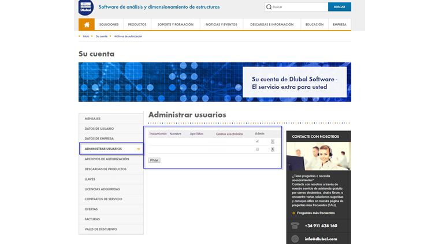
Task: Delete the non-admin user row with X
Action: click(x=273, y=149)
